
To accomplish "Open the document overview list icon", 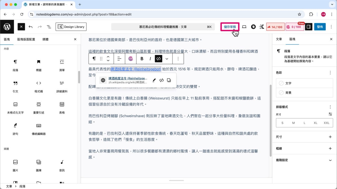I will [x=48, y=27].
